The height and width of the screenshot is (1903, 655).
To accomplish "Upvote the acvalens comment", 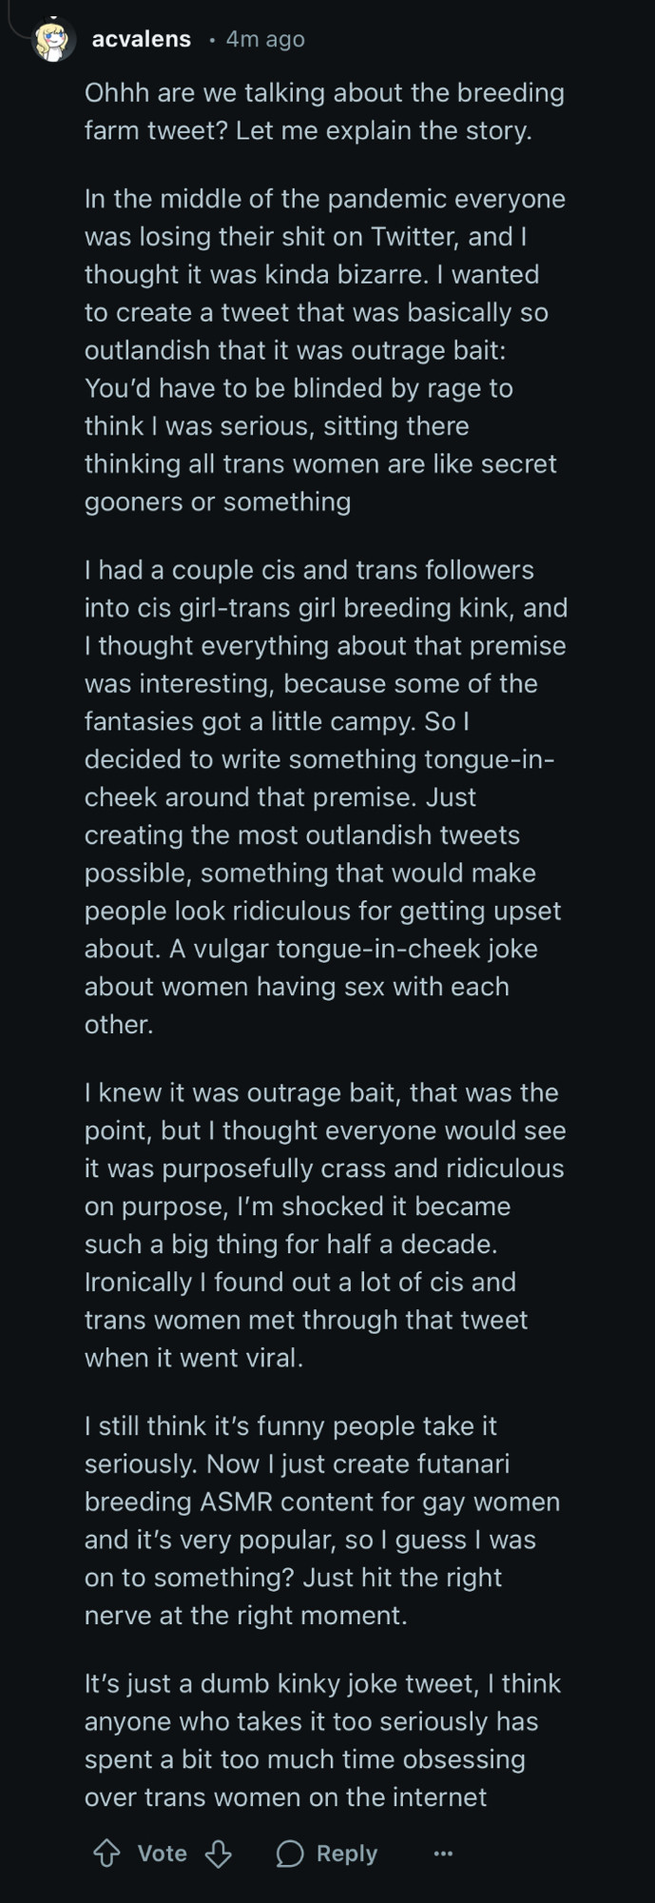I will pyautogui.click(x=106, y=1853).
